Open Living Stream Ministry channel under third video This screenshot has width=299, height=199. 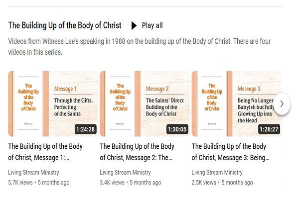(x=217, y=172)
